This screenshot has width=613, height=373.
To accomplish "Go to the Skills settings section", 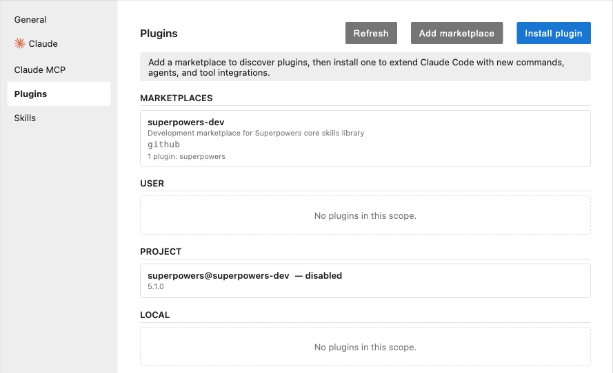I will 25,118.
